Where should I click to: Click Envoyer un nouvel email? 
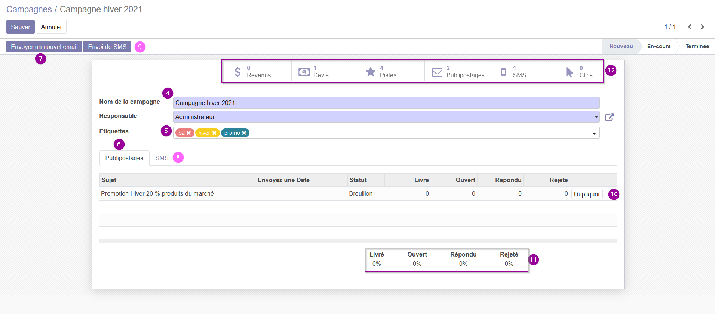click(x=44, y=47)
